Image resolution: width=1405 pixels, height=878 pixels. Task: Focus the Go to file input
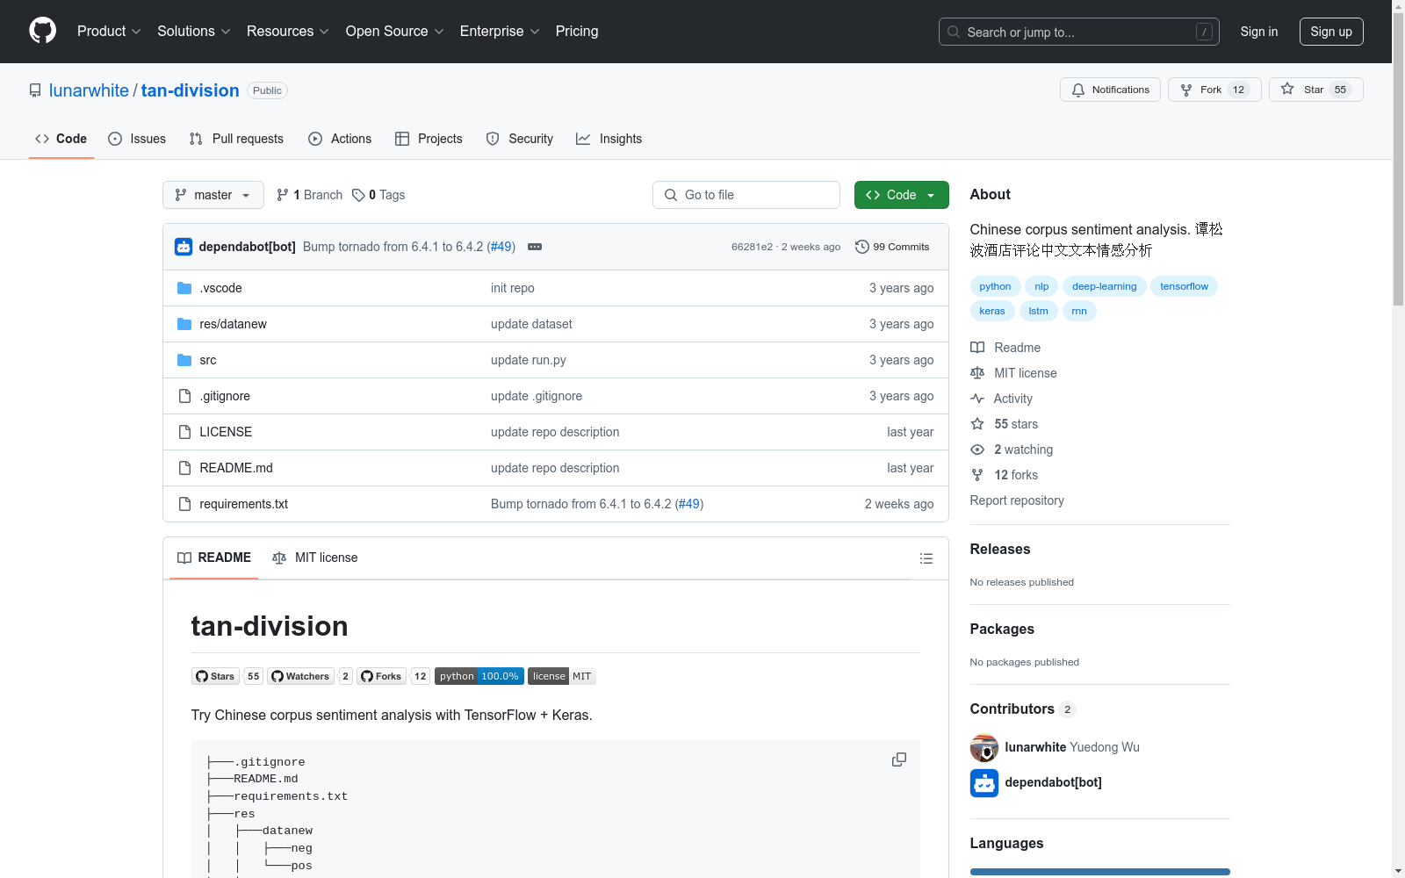click(x=746, y=195)
